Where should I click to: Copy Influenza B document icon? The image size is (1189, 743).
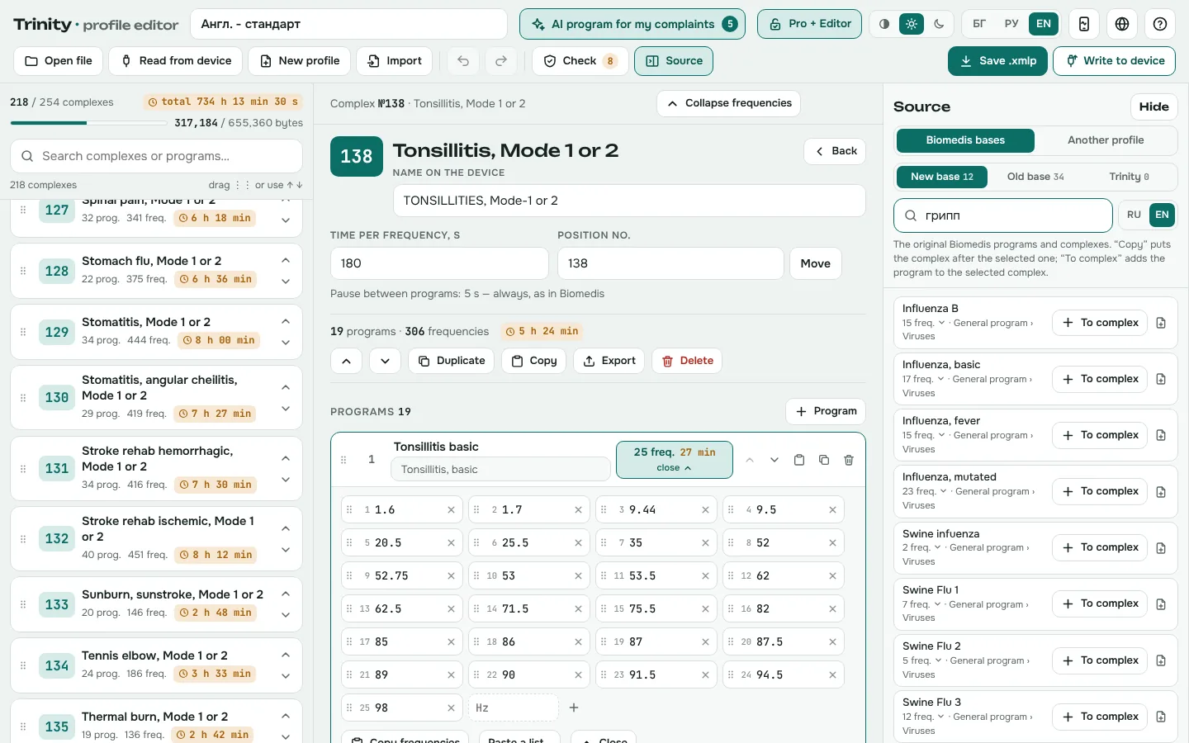point(1161,323)
